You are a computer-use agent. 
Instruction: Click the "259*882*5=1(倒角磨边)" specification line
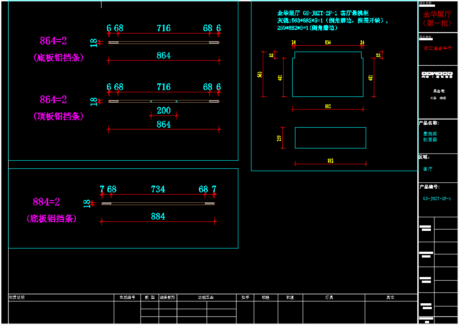(x=307, y=28)
